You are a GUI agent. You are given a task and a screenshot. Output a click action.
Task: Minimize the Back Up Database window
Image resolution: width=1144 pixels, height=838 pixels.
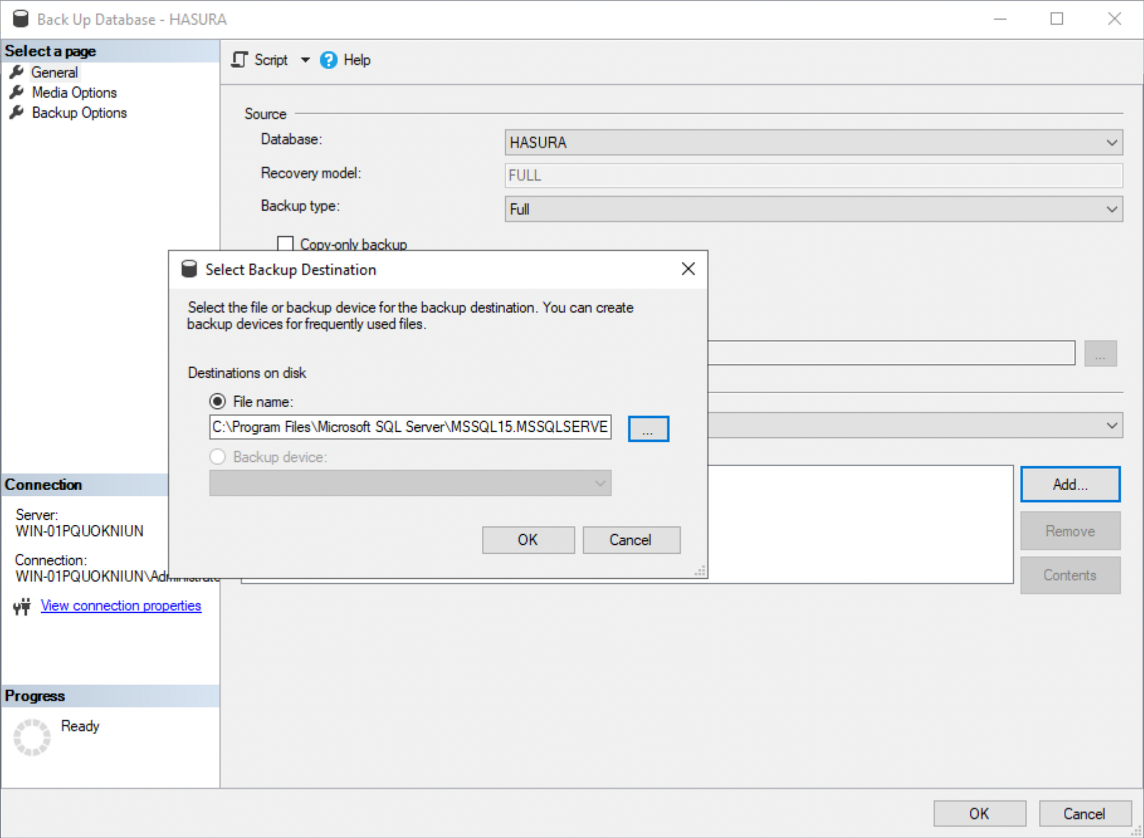1000,19
